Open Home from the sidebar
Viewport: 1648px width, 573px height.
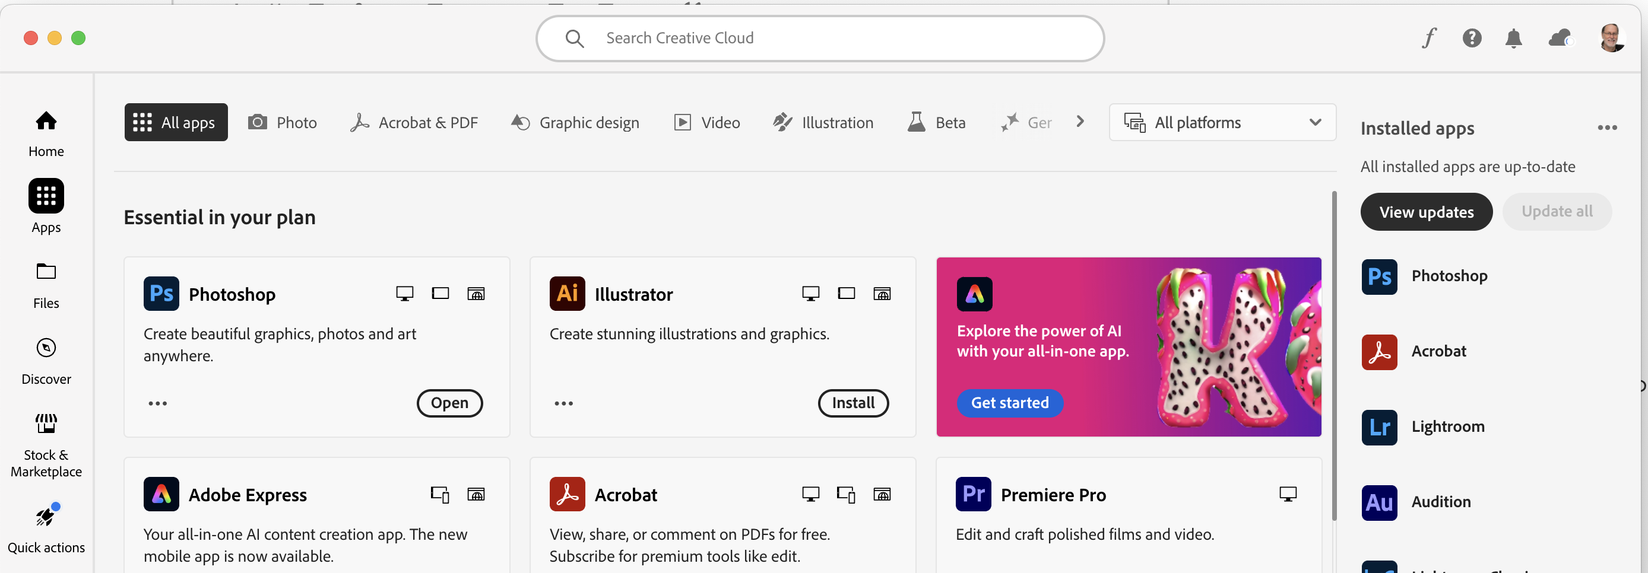[46, 132]
